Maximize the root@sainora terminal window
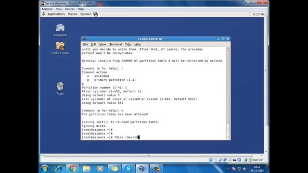The height and width of the screenshot is (173, 308). click(x=223, y=39)
